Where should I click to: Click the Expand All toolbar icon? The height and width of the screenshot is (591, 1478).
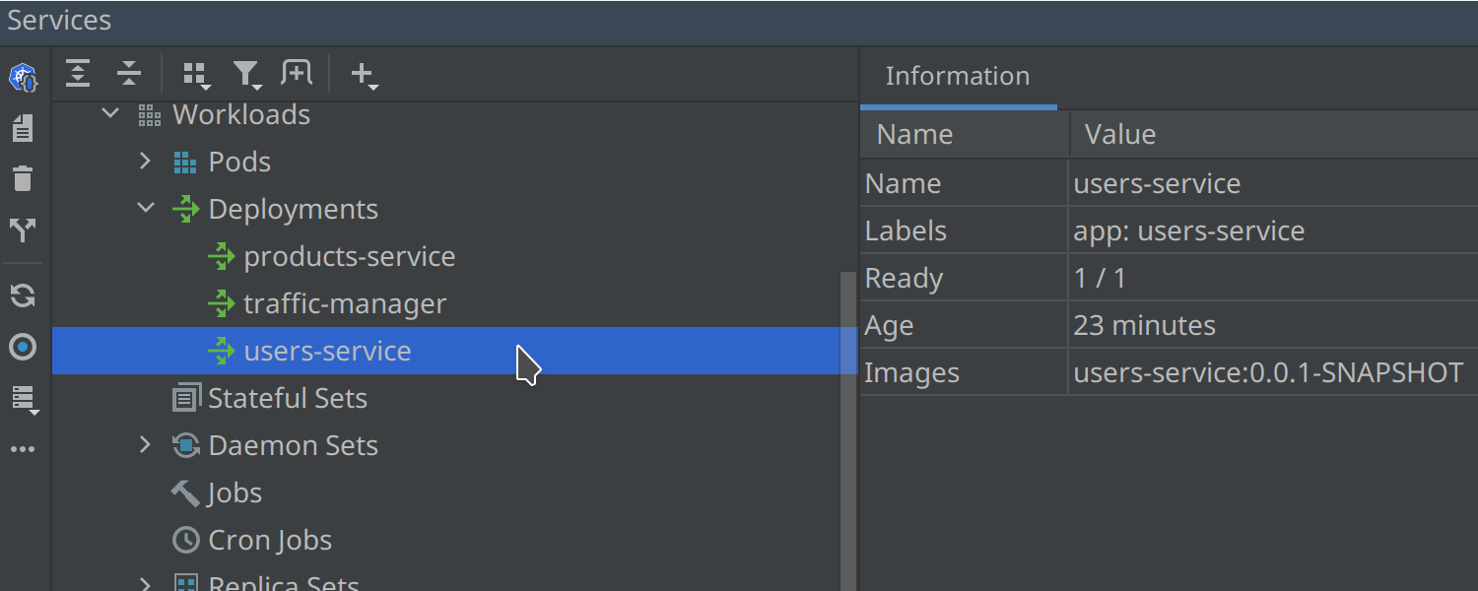pyautogui.click(x=78, y=73)
